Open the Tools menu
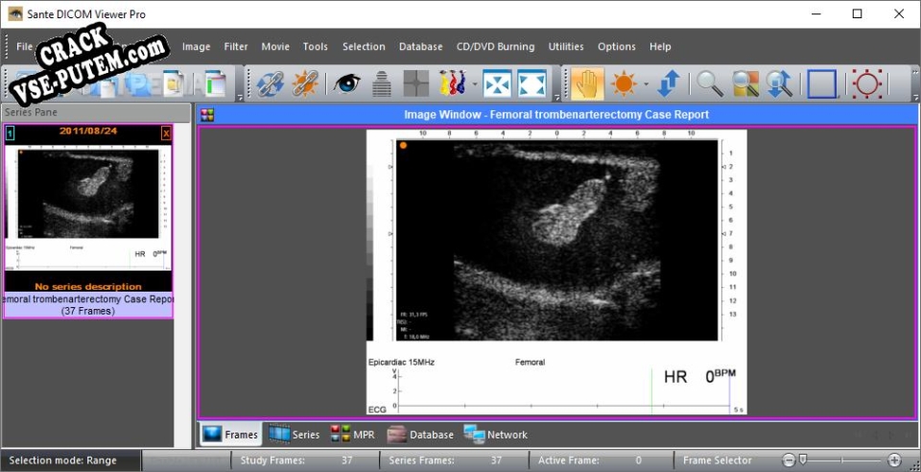921x472 pixels. click(x=316, y=46)
